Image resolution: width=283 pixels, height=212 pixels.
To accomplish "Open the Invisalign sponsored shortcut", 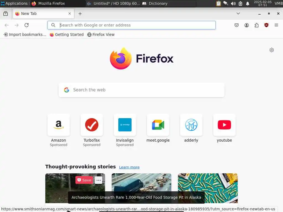I will coord(125,125).
